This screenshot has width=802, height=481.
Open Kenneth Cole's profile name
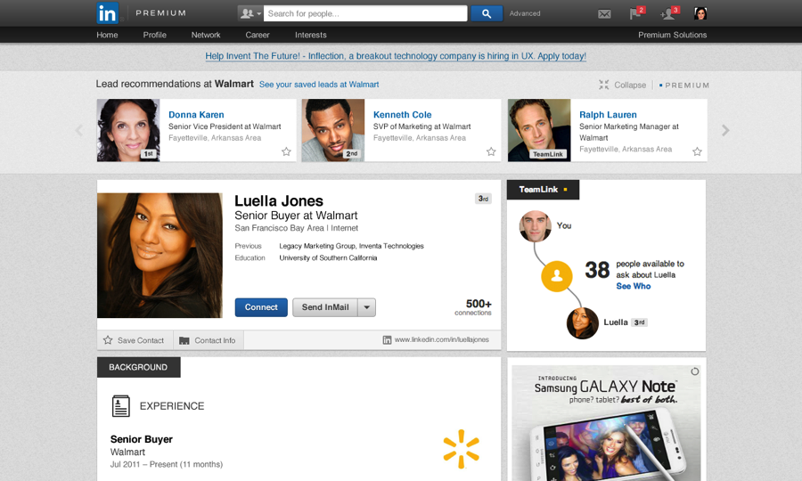[402, 115]
